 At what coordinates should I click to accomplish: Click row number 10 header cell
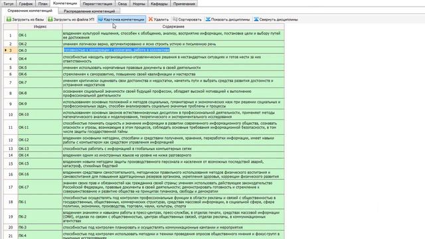click(x=11, y=114)
